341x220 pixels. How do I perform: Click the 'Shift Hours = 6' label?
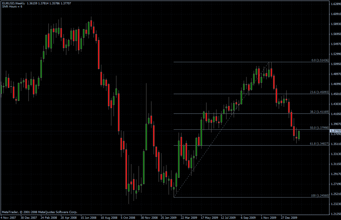tap(12, 7)
